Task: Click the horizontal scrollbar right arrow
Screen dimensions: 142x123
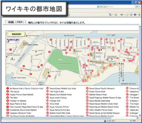Action: [138, 118]
